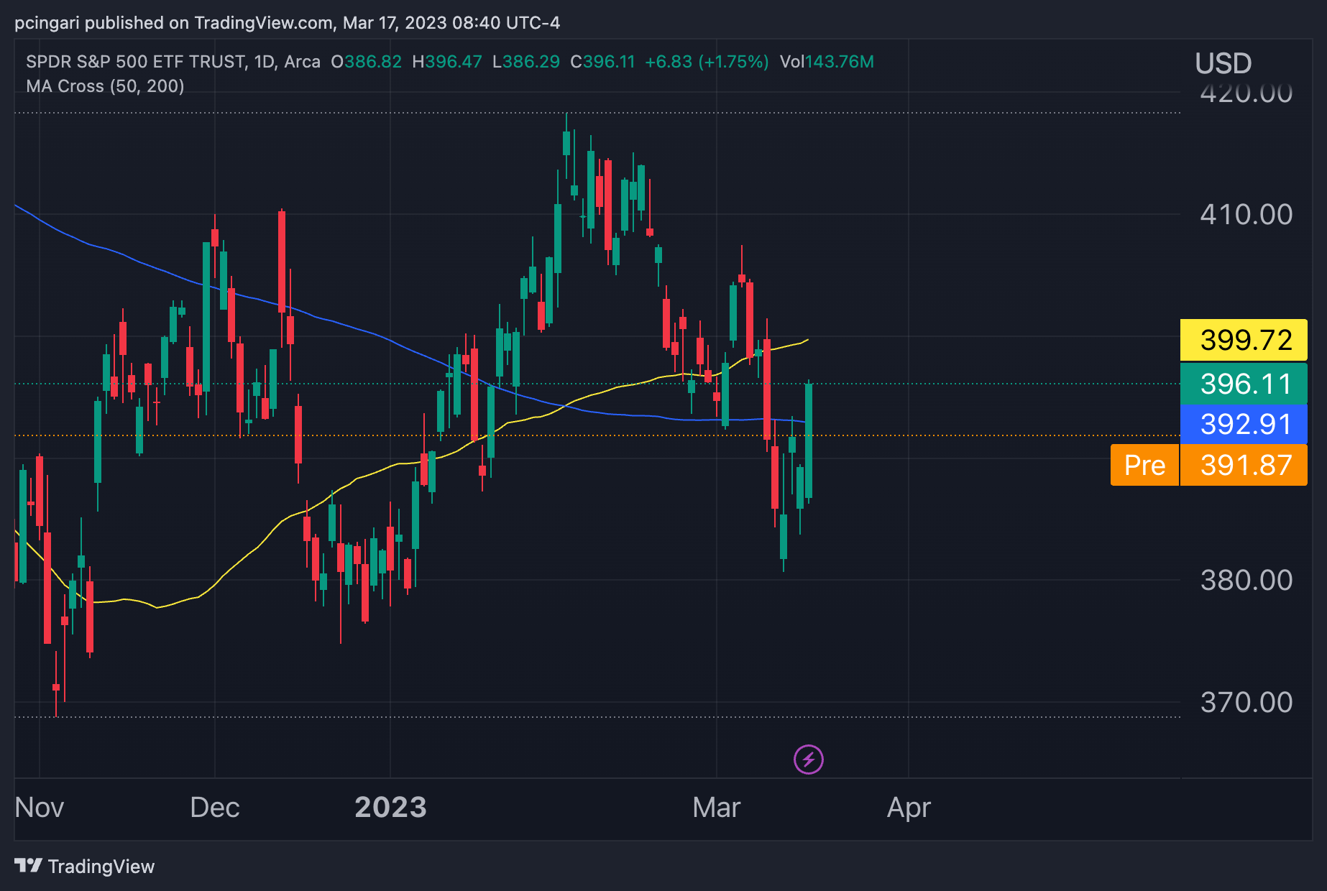Click the purple lightning bolt event icon
Image resolution: width=1327 pixels, height=891 pixels.
[x=809, y=759]
